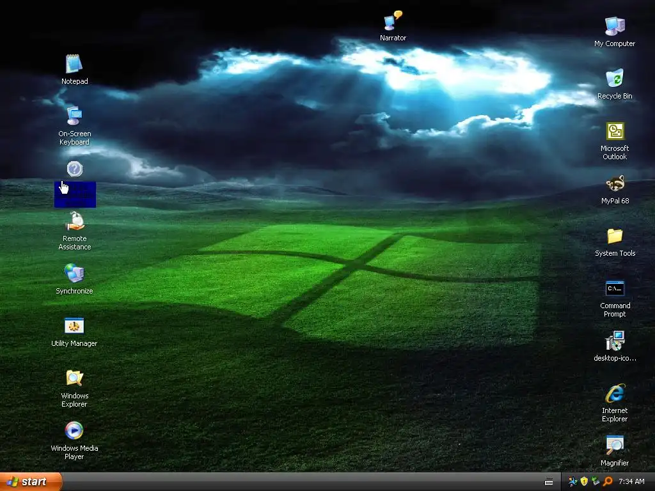Open the Notepad desktop icon
This screenshot has height=491, width=655.
tap(74, 69)
